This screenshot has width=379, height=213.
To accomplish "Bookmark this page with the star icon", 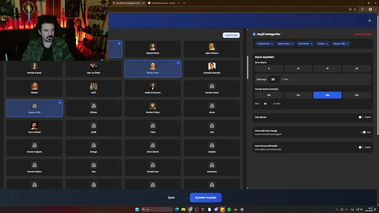I will [355, 9].
